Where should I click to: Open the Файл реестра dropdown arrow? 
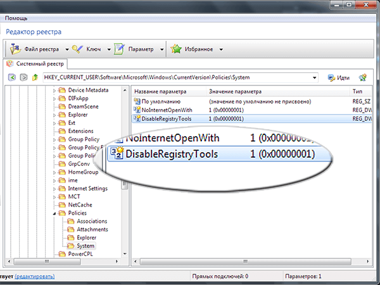tap(67, 49)
